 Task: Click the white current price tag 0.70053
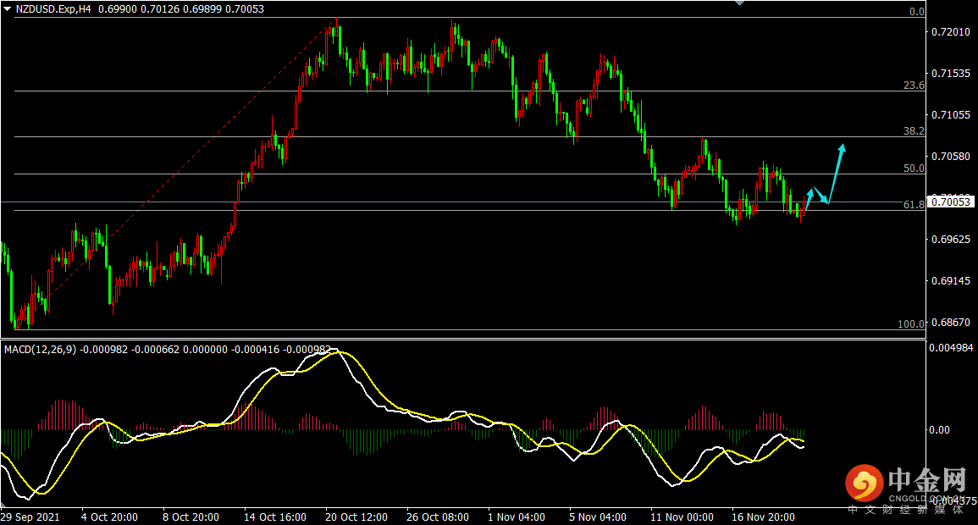click(952, 202)
